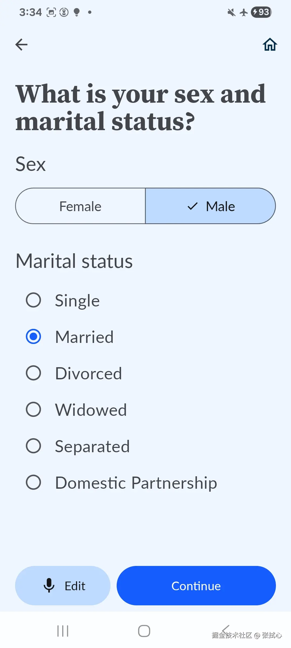Tap the back arrow icon
The width and height of the screenshot is (291, 648).
pos(22,45)
